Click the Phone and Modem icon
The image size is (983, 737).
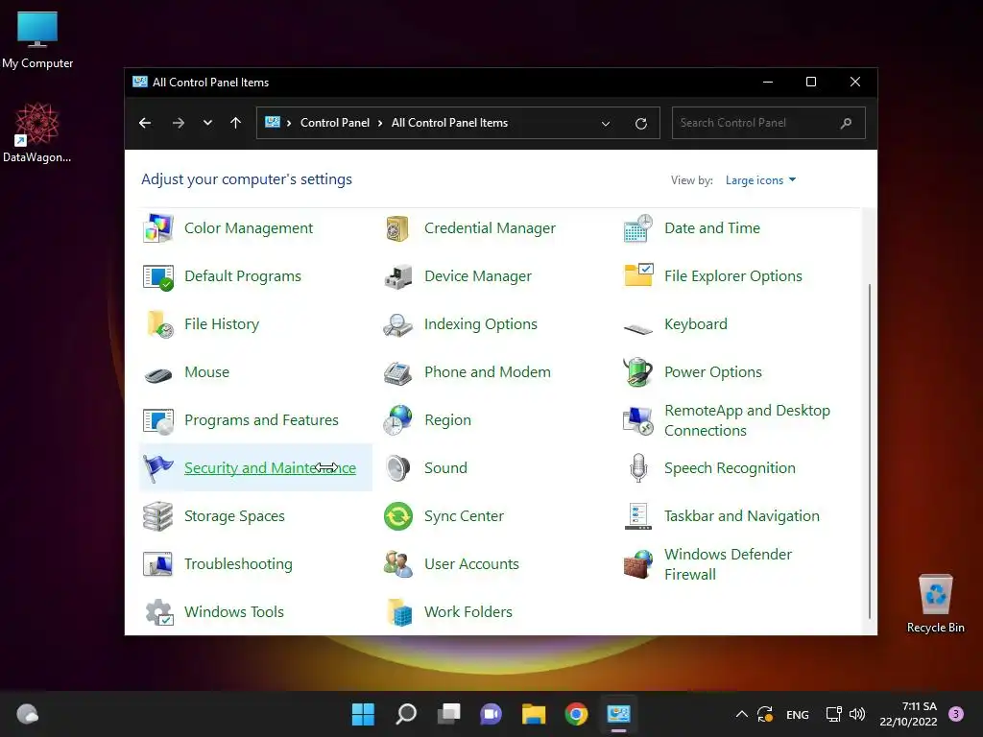click(x=397, y=373)
